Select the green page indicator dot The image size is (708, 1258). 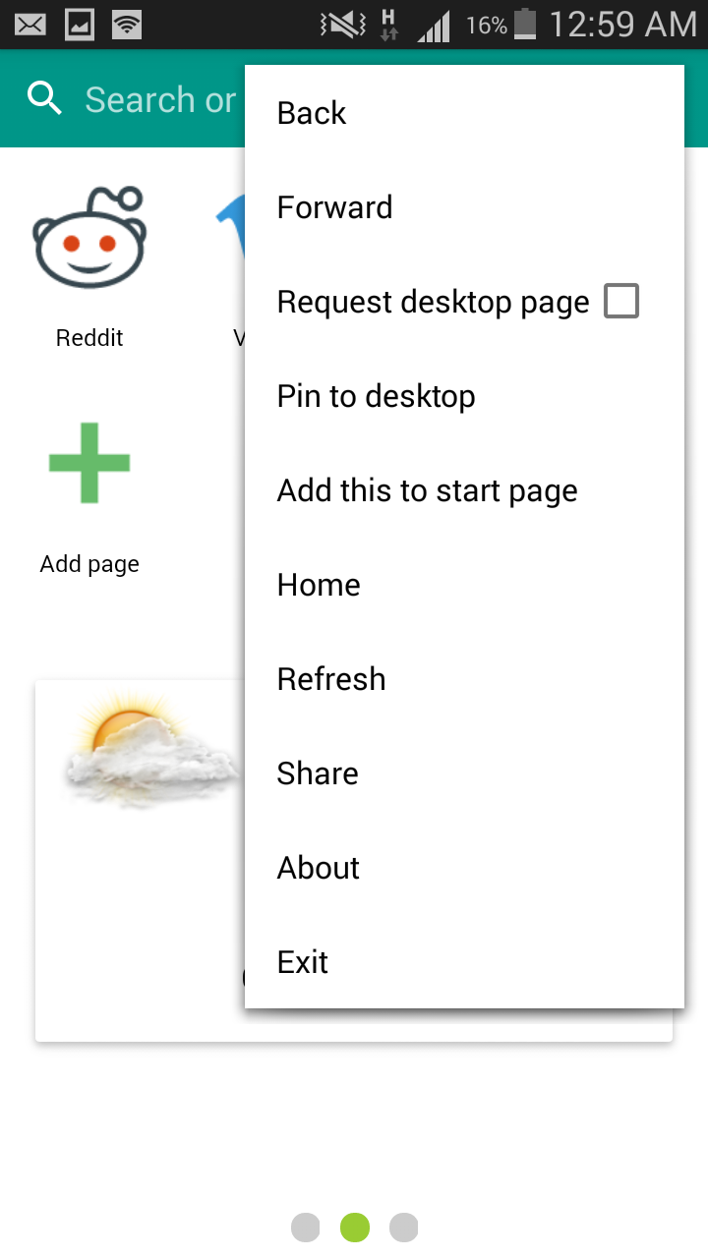click(354, 1227)
